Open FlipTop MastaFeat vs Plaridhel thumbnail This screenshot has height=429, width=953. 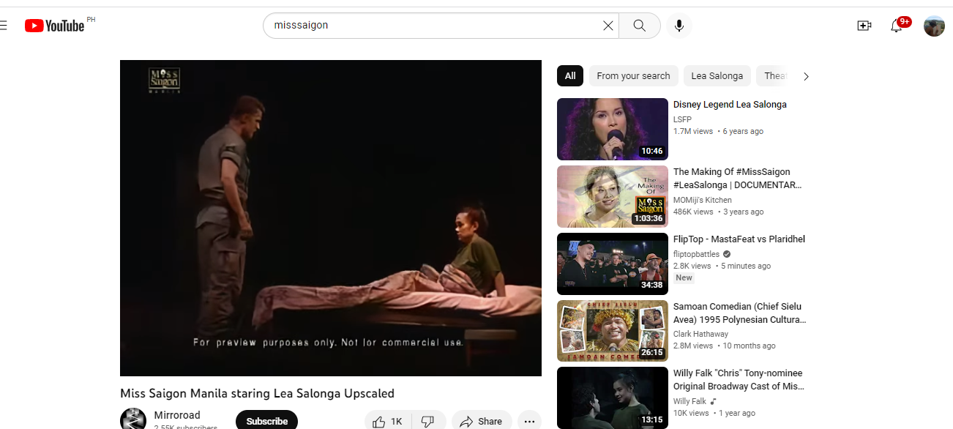(613, 264)
